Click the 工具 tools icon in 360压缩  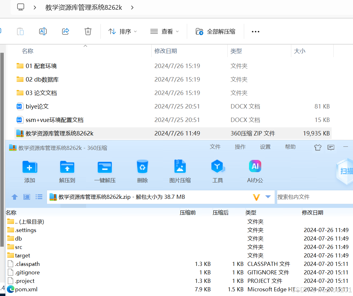click(217, 166)
